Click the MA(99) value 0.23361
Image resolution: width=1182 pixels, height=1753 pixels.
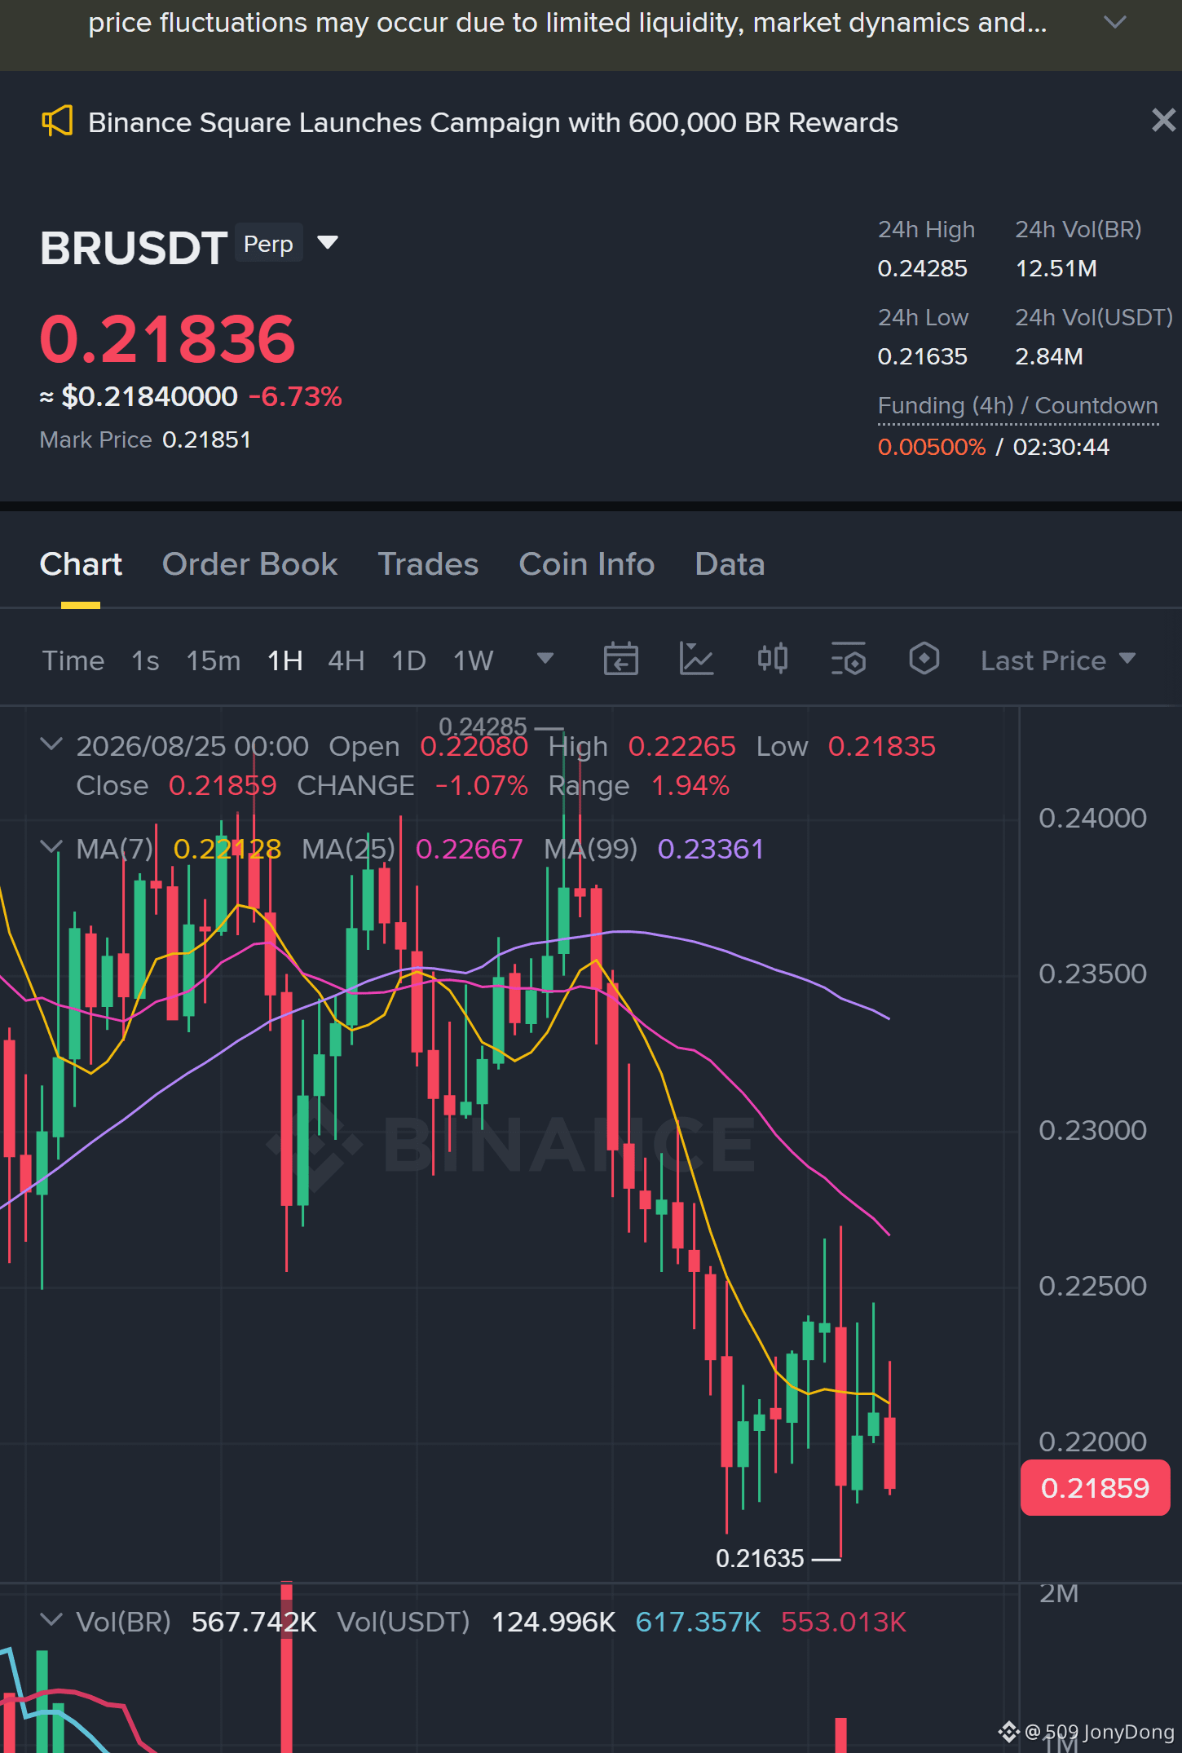coord(711,849)
